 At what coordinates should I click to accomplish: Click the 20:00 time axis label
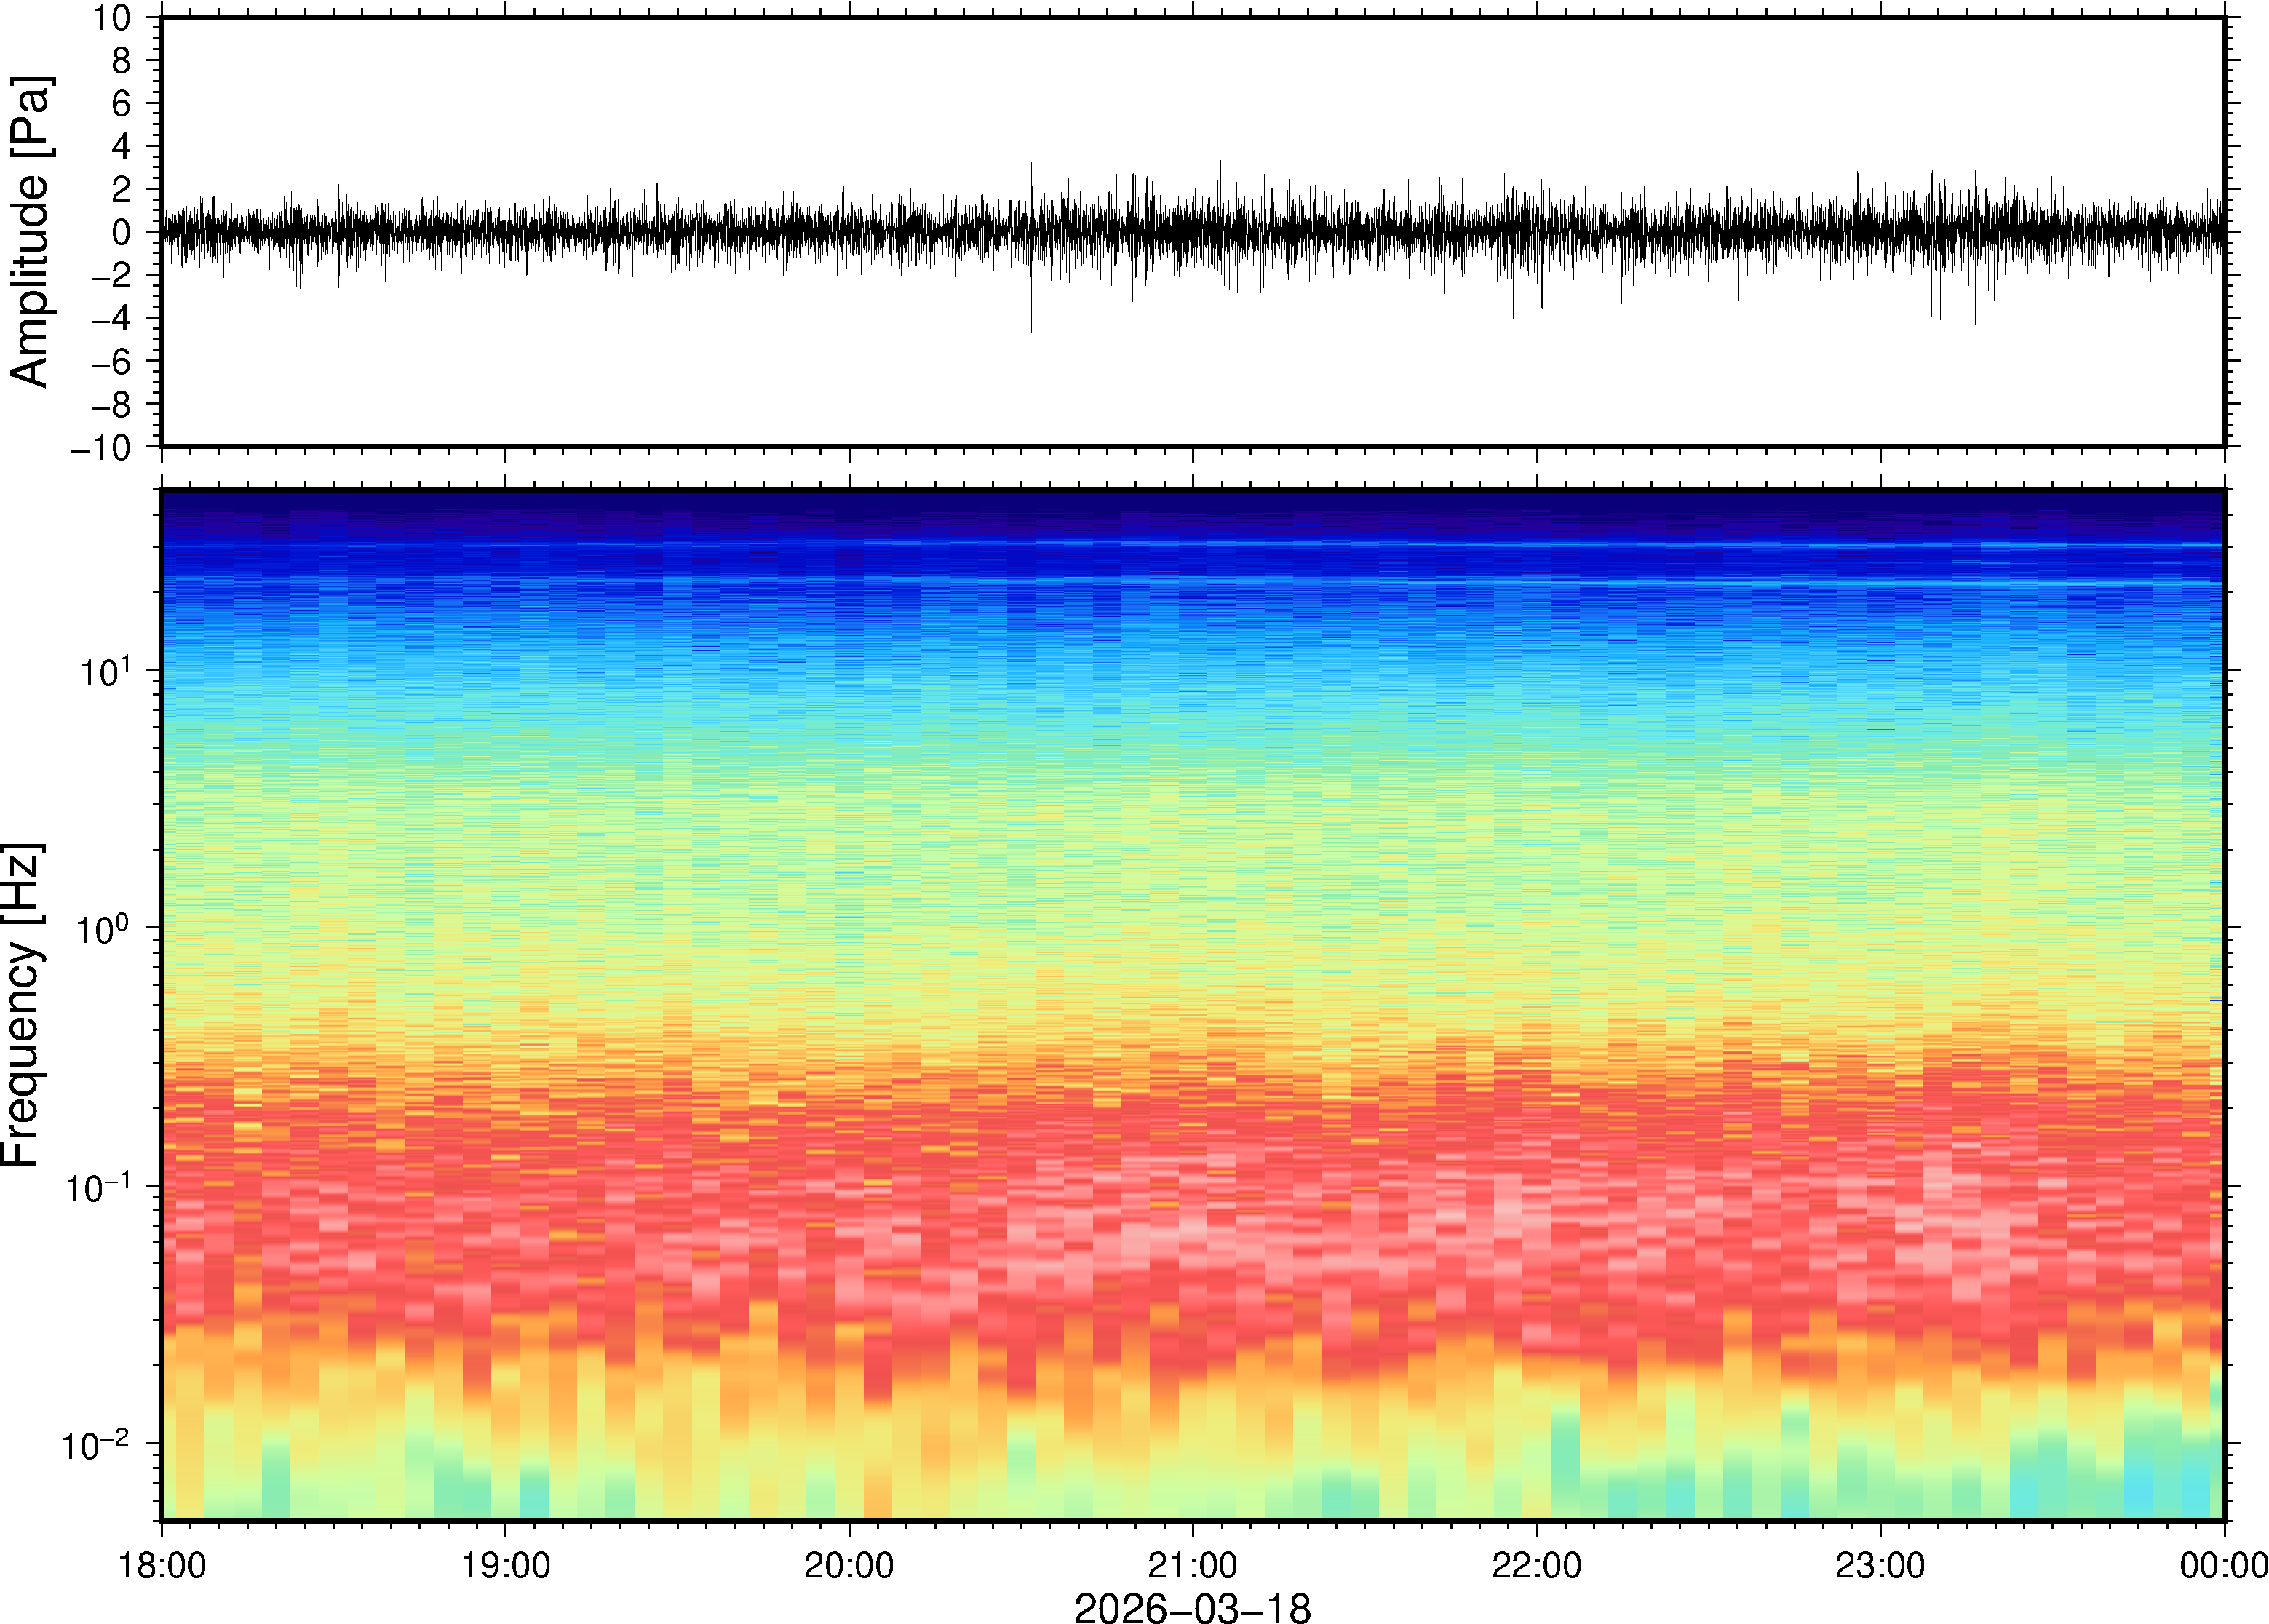[849, 1564]
